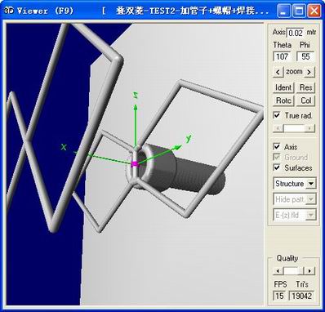Click the True rad. slider right arrow
This screenshot has width=325, height=312.
[x=309, y=128]
